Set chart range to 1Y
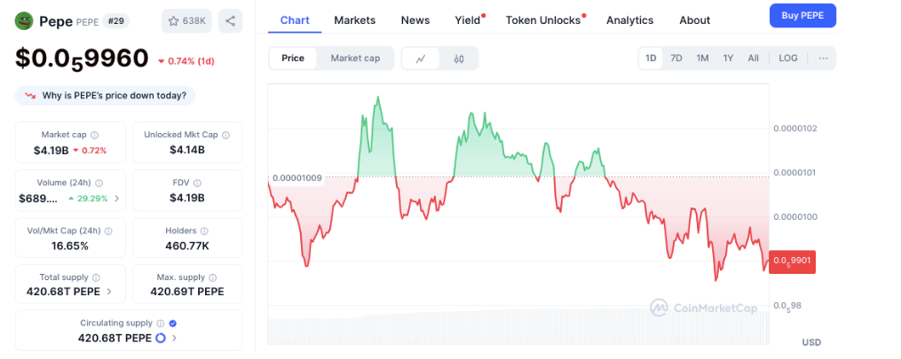Viewport: 901px width, 359px height. click(x=728, y=58)
